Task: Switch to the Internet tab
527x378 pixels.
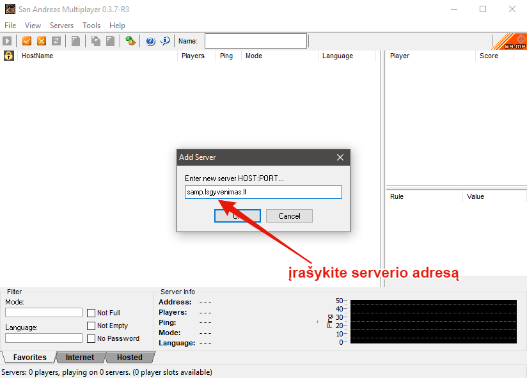Action: [x=80, y=358]
